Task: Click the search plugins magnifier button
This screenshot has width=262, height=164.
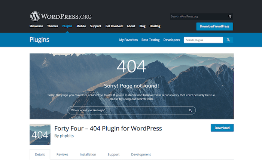Action: pos(228,40)
